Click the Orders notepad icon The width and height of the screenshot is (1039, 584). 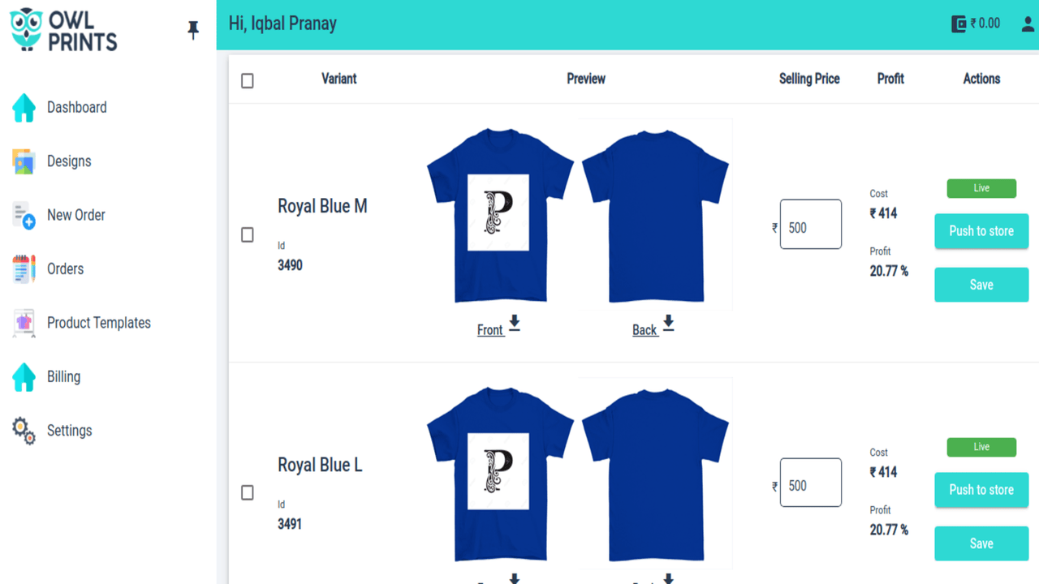click(24, 269)
